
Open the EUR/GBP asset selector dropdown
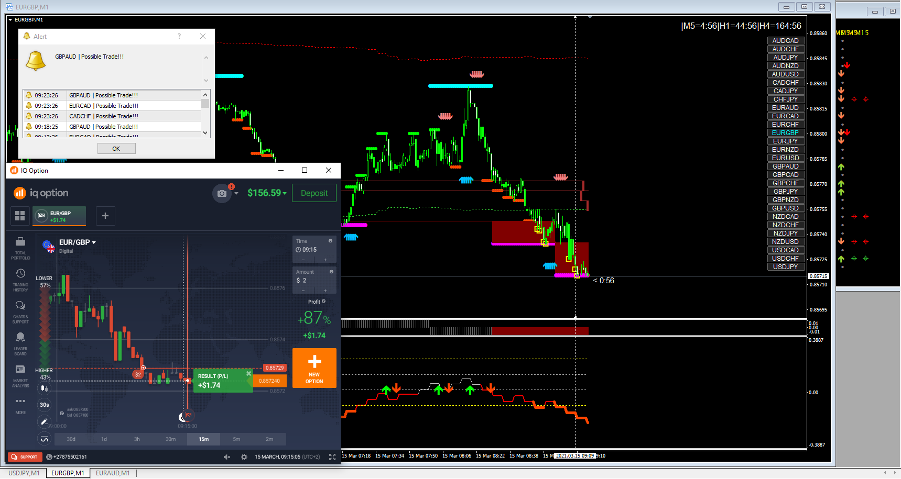(78, 242)
